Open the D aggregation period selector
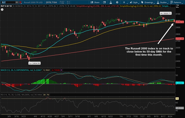Screen dimensions: 185x118 (124, 2)
